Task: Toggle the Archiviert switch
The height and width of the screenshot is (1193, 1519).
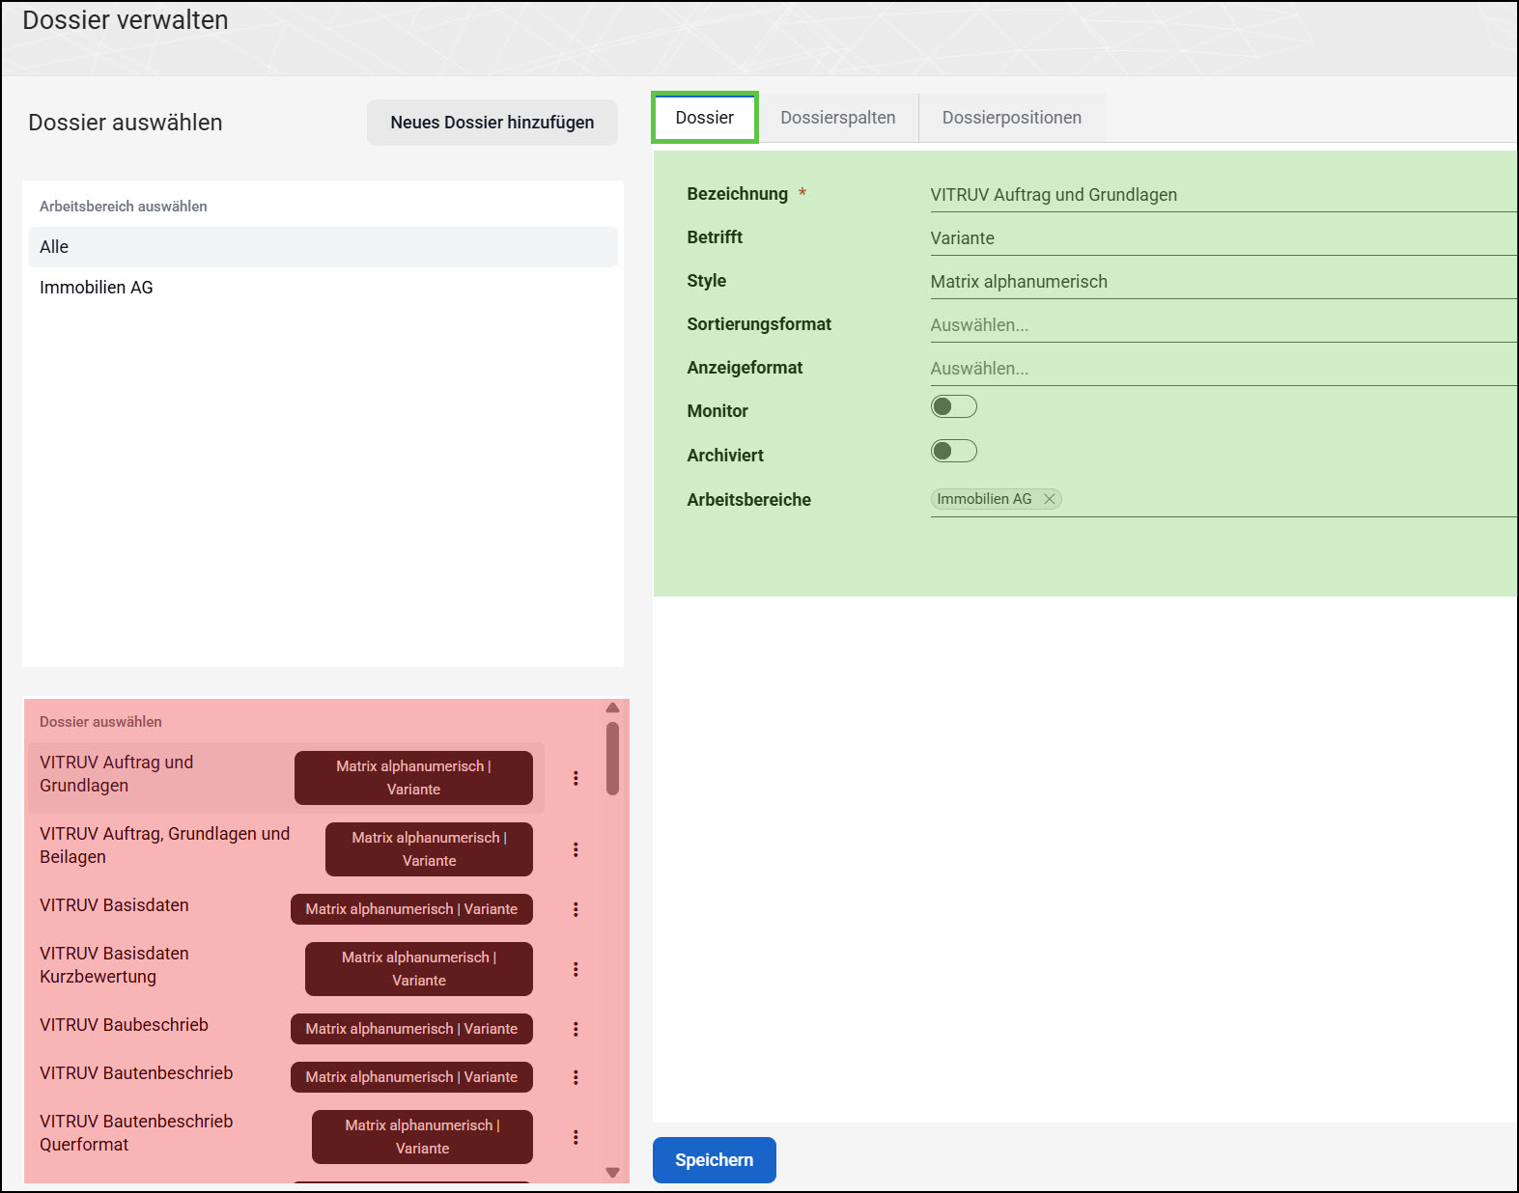Action: (x=953, y=451)
